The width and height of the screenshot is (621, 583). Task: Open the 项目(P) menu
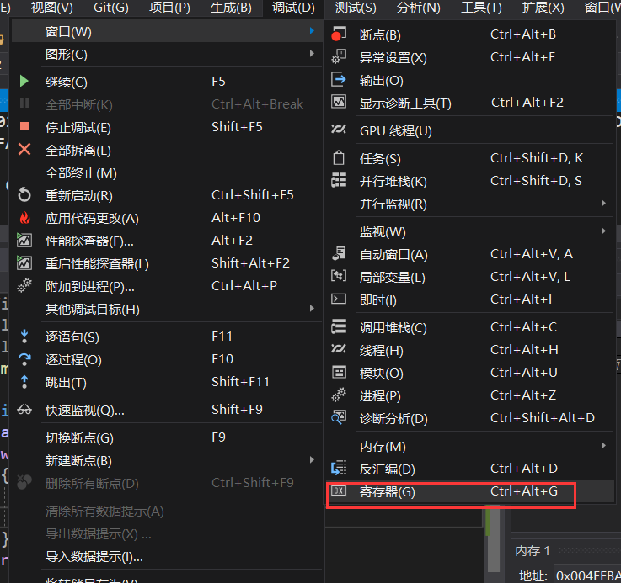coord(169,8)
